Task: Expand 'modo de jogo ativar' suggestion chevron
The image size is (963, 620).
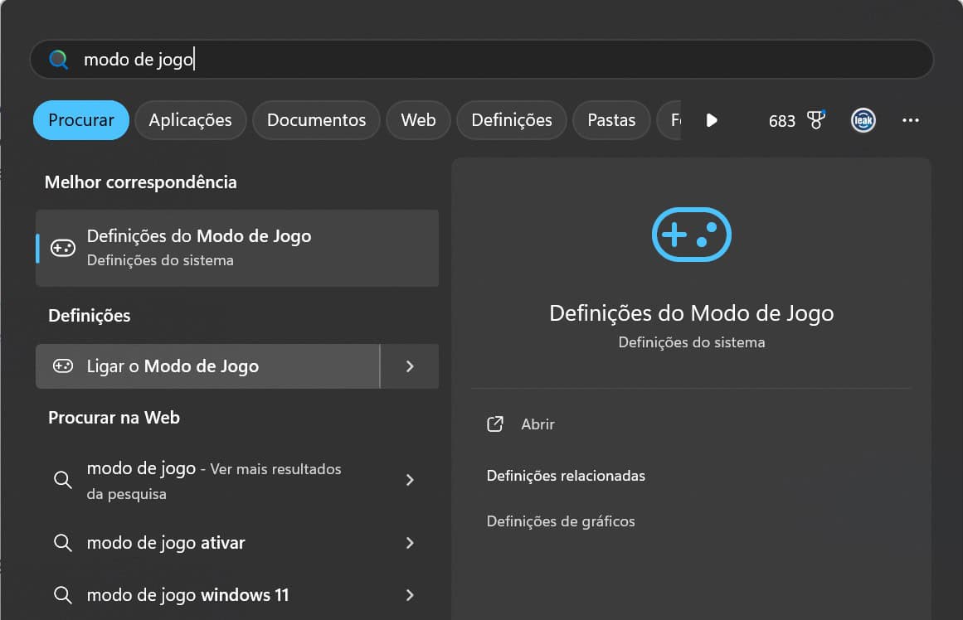Action: [x=409, y=543]
